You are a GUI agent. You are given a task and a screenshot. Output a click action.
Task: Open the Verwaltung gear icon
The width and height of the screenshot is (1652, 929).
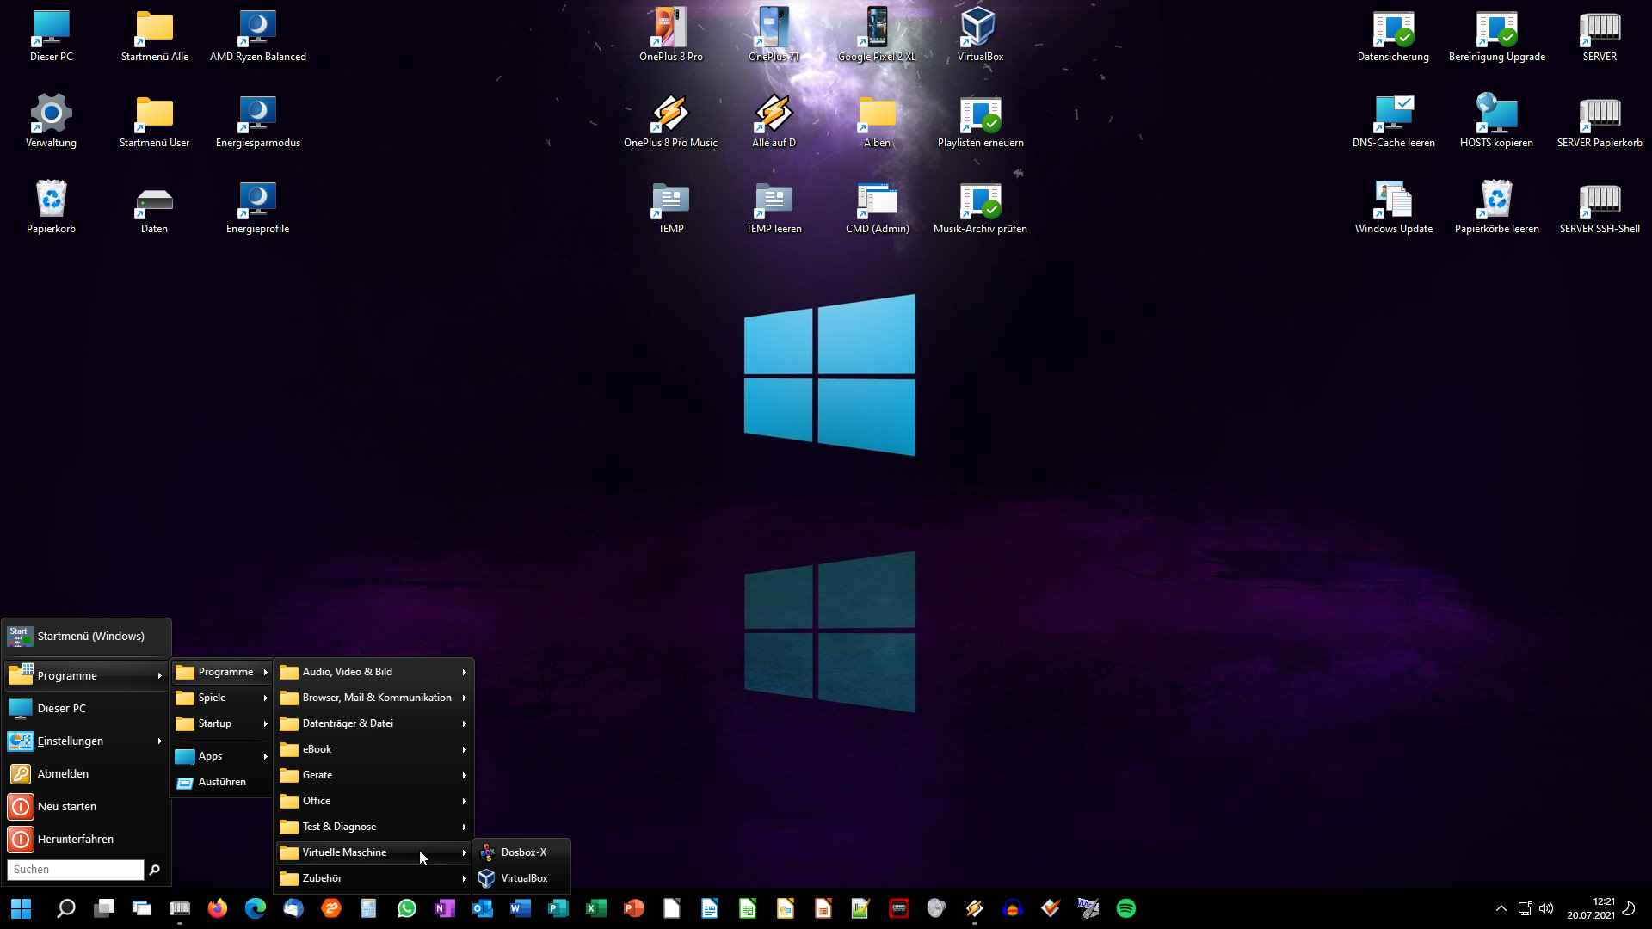click(51, 122)
